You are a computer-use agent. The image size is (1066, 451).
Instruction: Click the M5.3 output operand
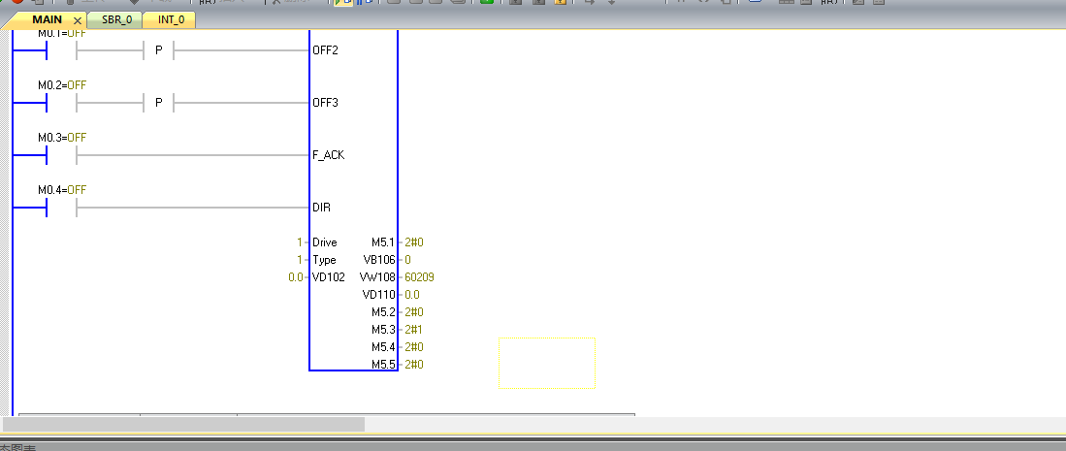(383, 330)
